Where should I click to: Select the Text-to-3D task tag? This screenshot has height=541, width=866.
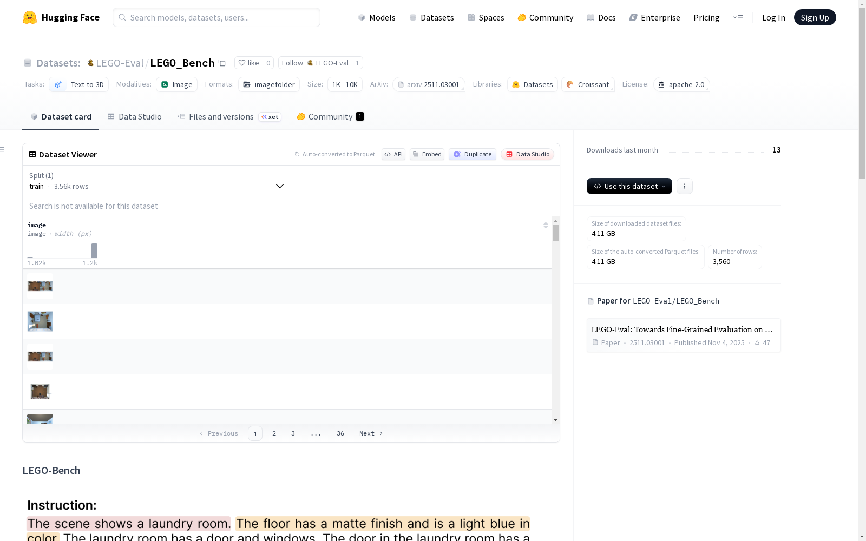click(x=79, y=84)
